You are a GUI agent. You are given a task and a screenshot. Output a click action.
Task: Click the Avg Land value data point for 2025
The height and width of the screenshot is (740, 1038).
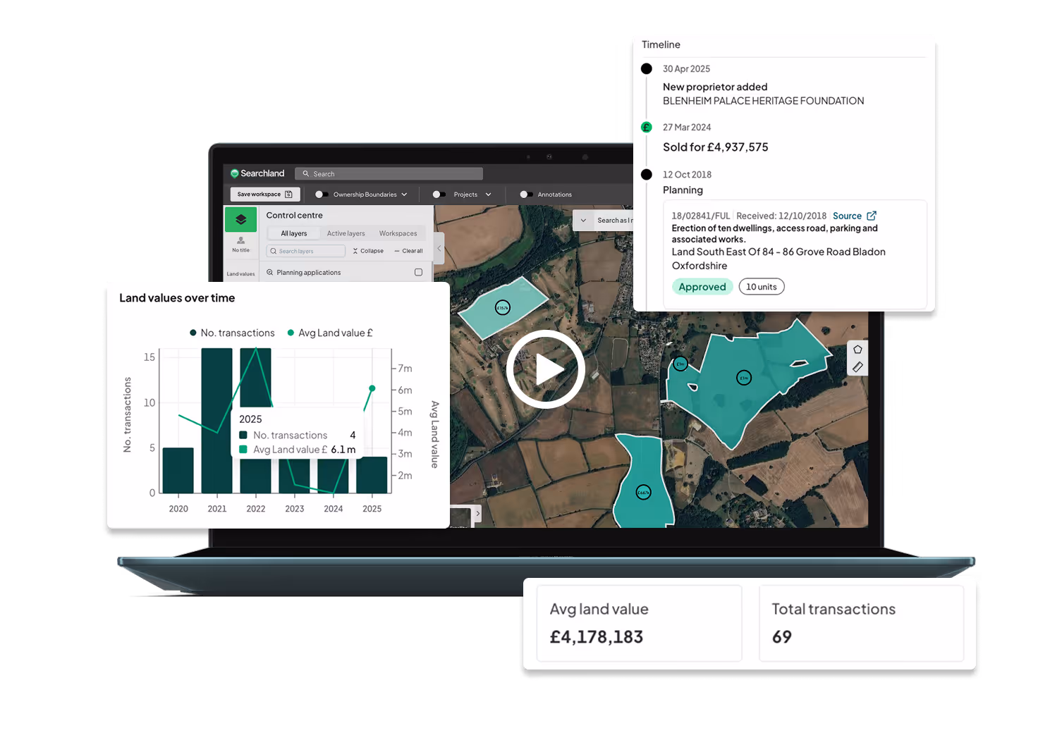372,388
